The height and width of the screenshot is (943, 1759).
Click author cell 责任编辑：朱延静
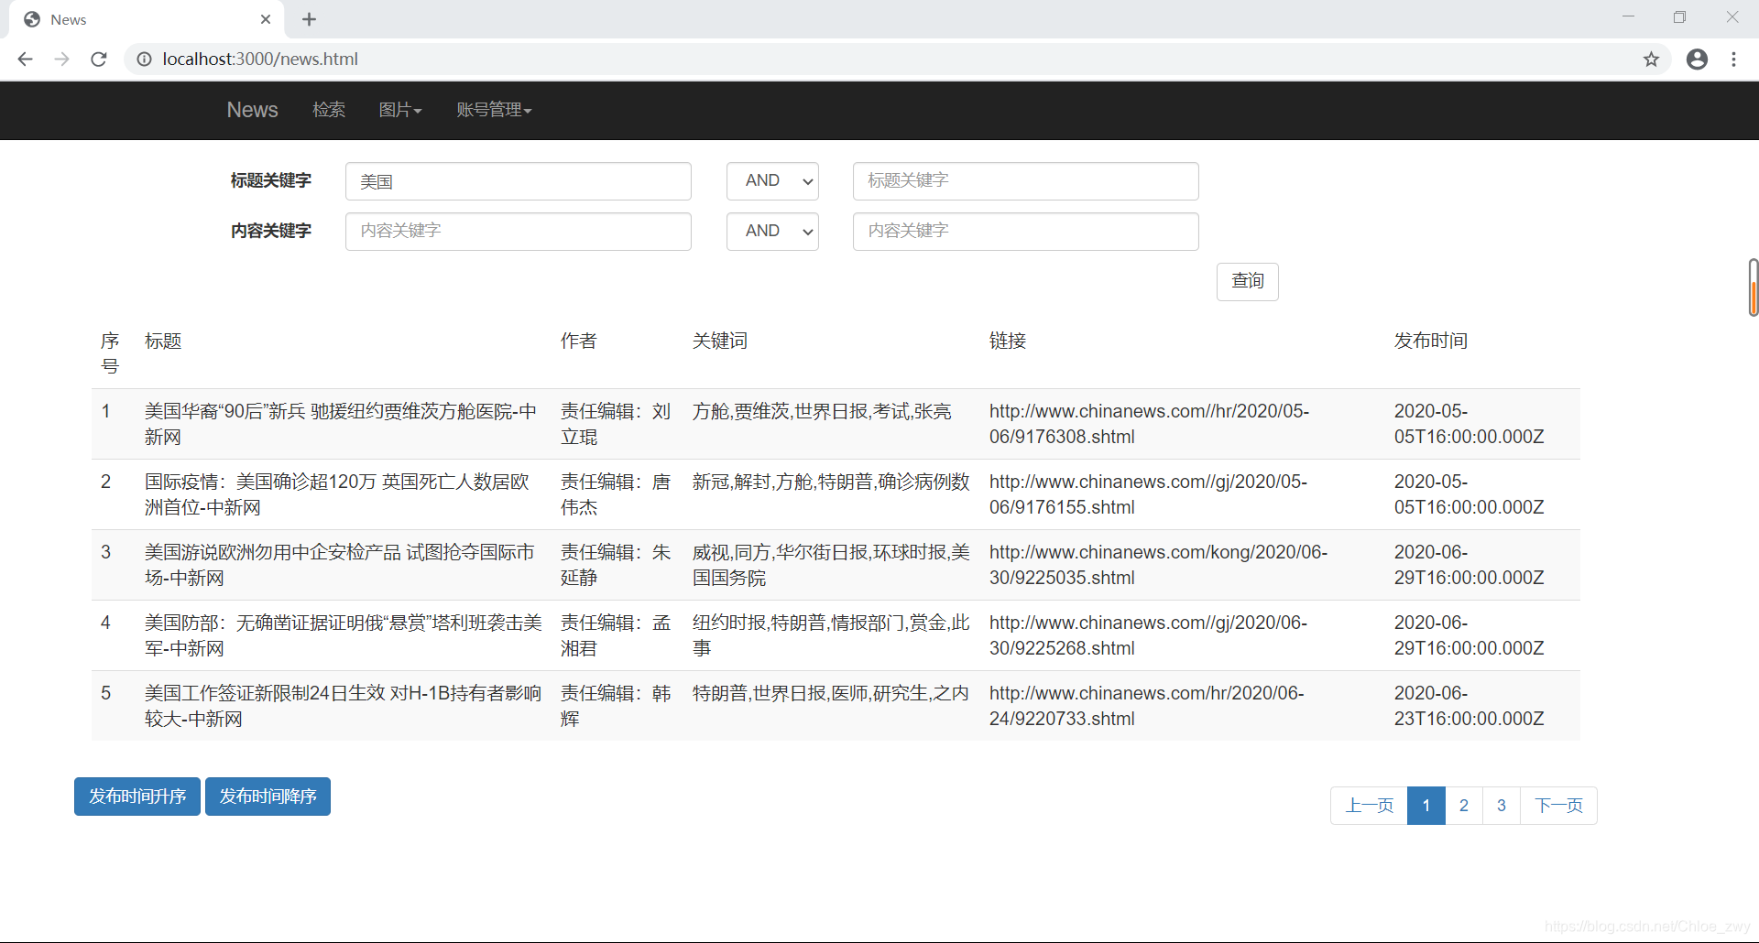[x=616, y=565]
